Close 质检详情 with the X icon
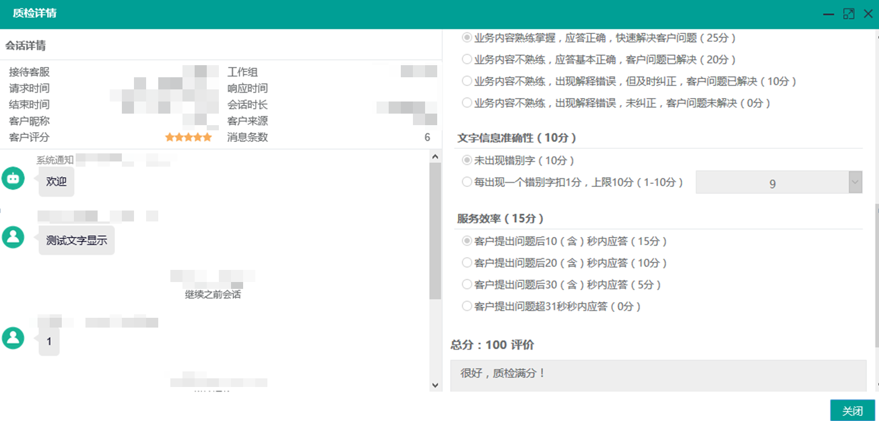This screenshot has width=879, height=421. (868, 14)
